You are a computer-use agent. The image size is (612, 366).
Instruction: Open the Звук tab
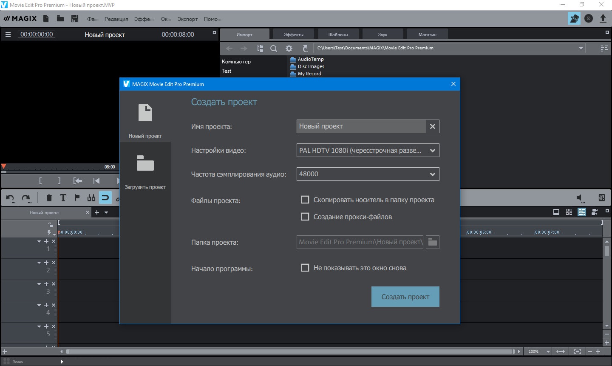(382, 34)
